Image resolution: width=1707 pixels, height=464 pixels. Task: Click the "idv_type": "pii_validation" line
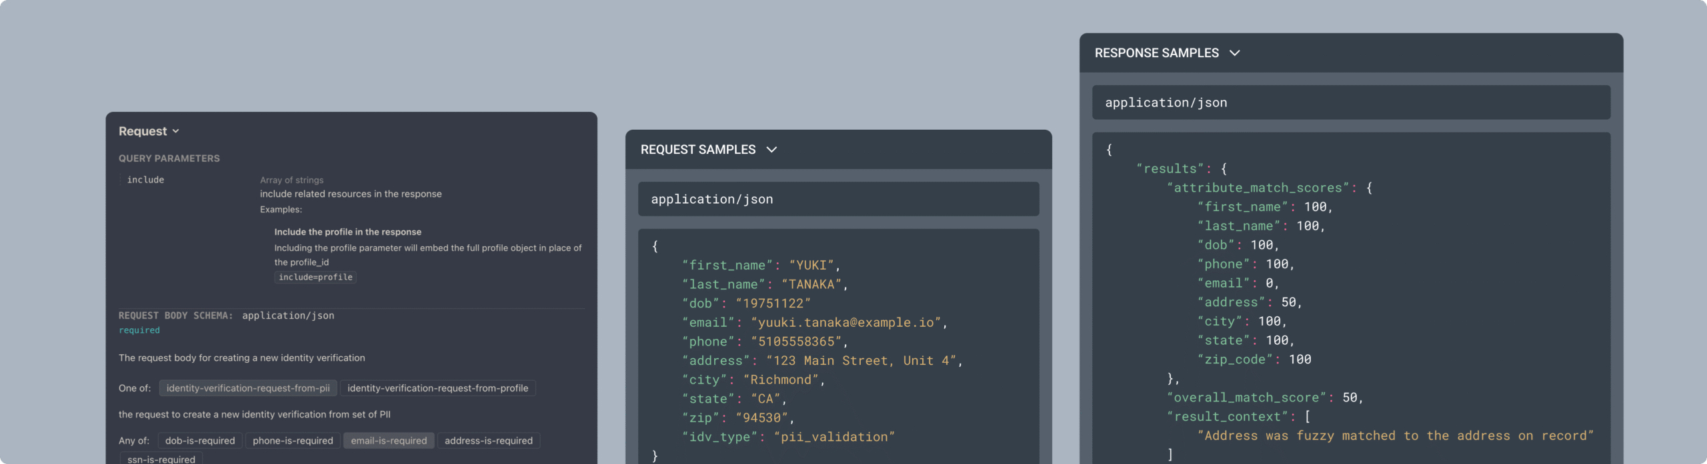(788, 437)
